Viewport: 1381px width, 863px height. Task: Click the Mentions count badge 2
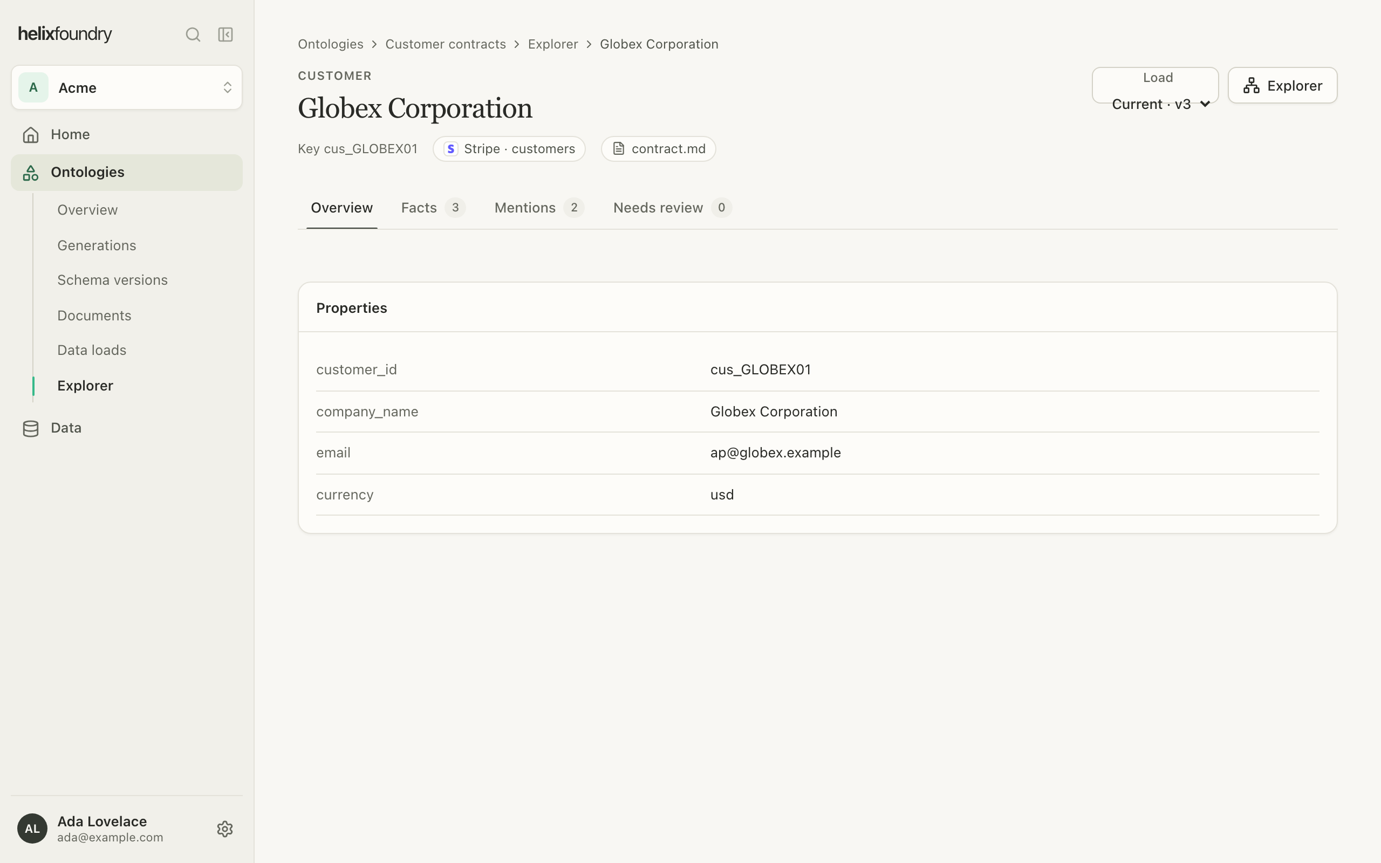(x=574, y=208)
